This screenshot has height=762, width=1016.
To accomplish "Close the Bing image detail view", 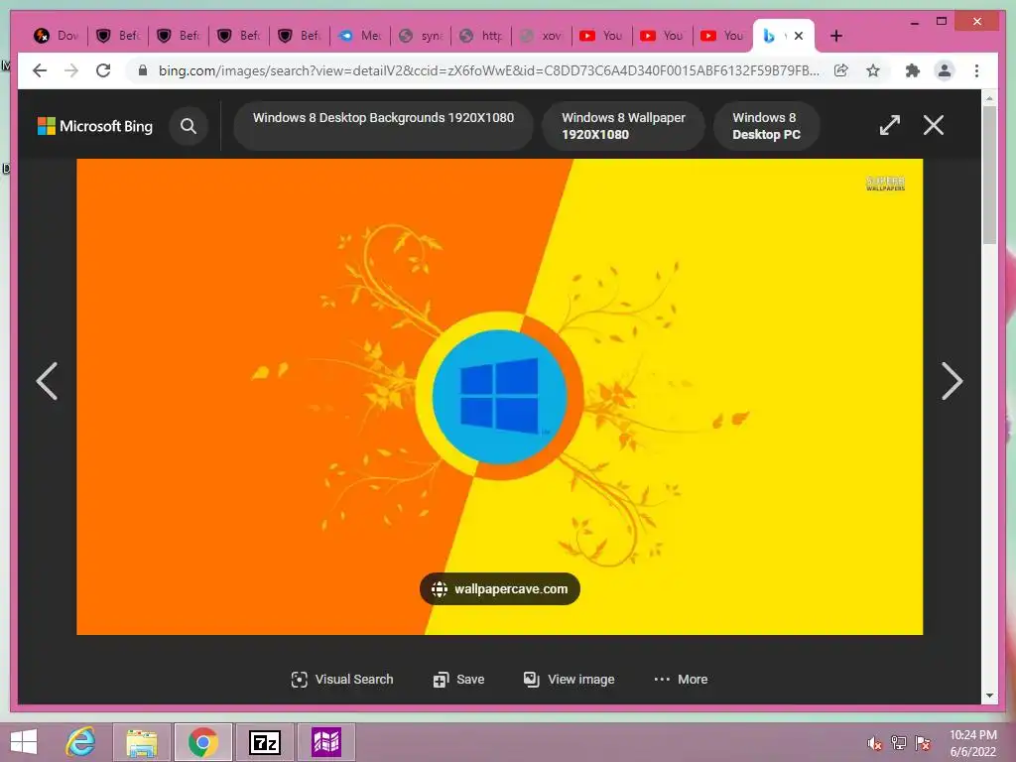I will coord(933,125).
